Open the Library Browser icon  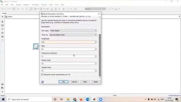pyautogui.click(x=31, y=9)
